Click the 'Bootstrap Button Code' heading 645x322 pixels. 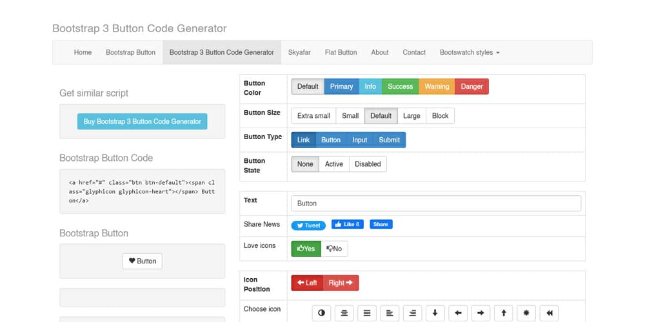point(106,158)
